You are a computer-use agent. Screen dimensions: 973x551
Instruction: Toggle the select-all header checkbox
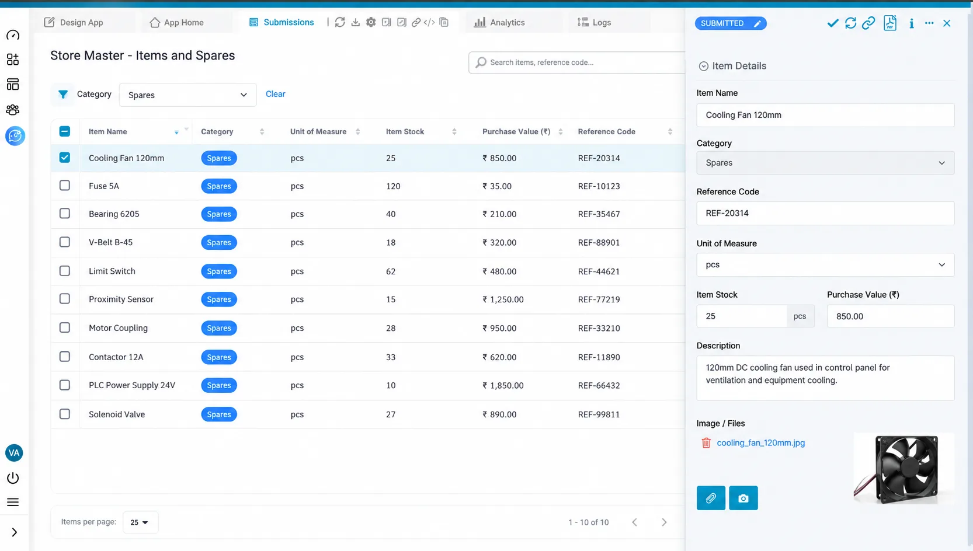[x=65, y=131]
